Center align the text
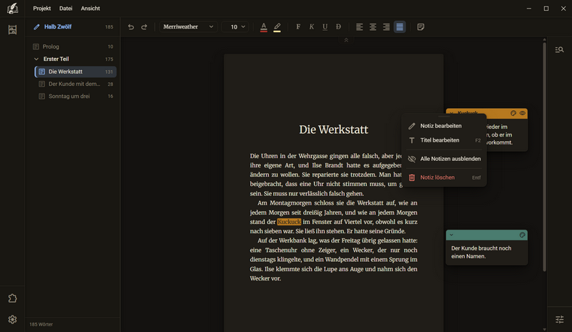 point(373,26)
